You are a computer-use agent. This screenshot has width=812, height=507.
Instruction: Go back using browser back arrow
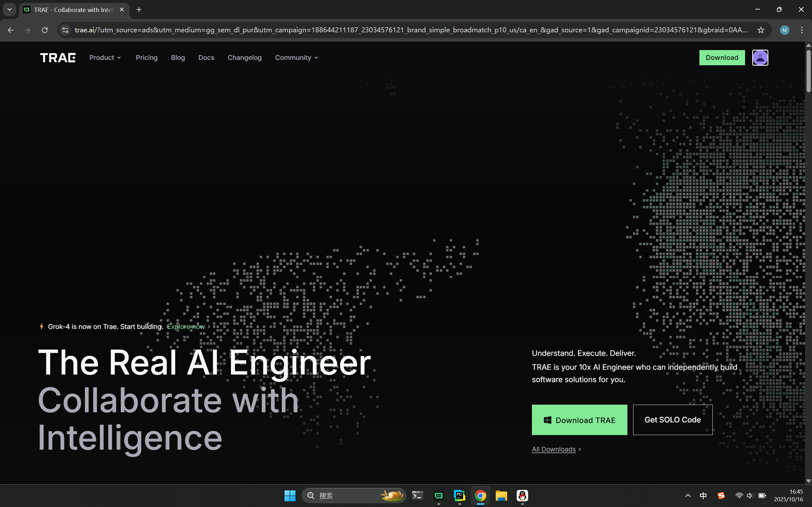[10, 30]
